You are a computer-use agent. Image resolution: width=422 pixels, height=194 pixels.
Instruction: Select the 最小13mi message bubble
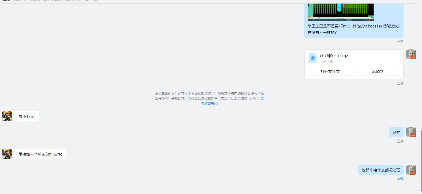27,117
